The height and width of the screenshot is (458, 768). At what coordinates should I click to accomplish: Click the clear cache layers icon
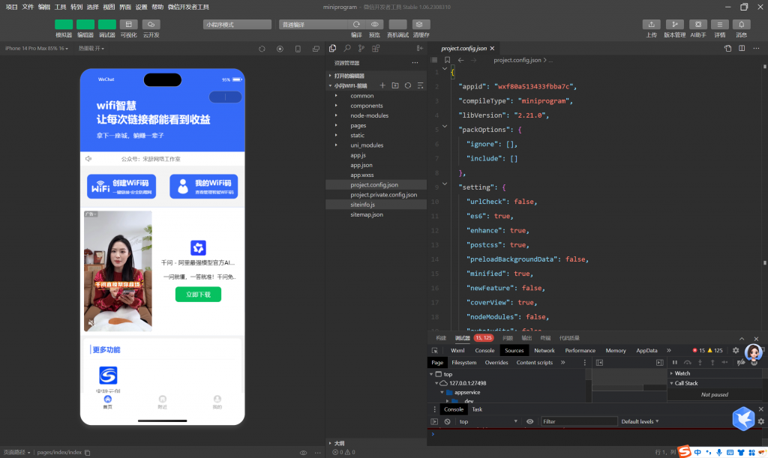tap(421, 25)
